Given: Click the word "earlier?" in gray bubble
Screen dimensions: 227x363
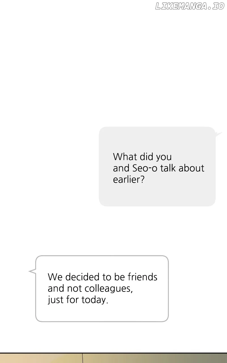Looking at the screenshot, I should pos(129,180).
